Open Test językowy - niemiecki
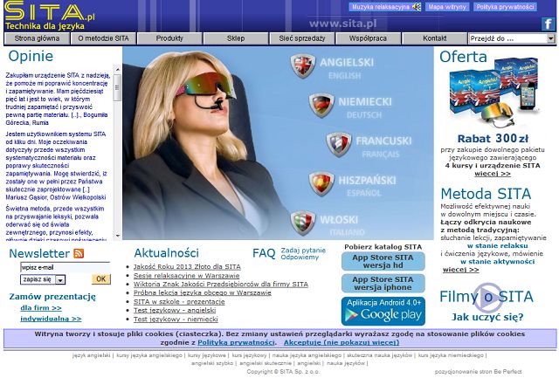559x378 pixels. [176, 319]
